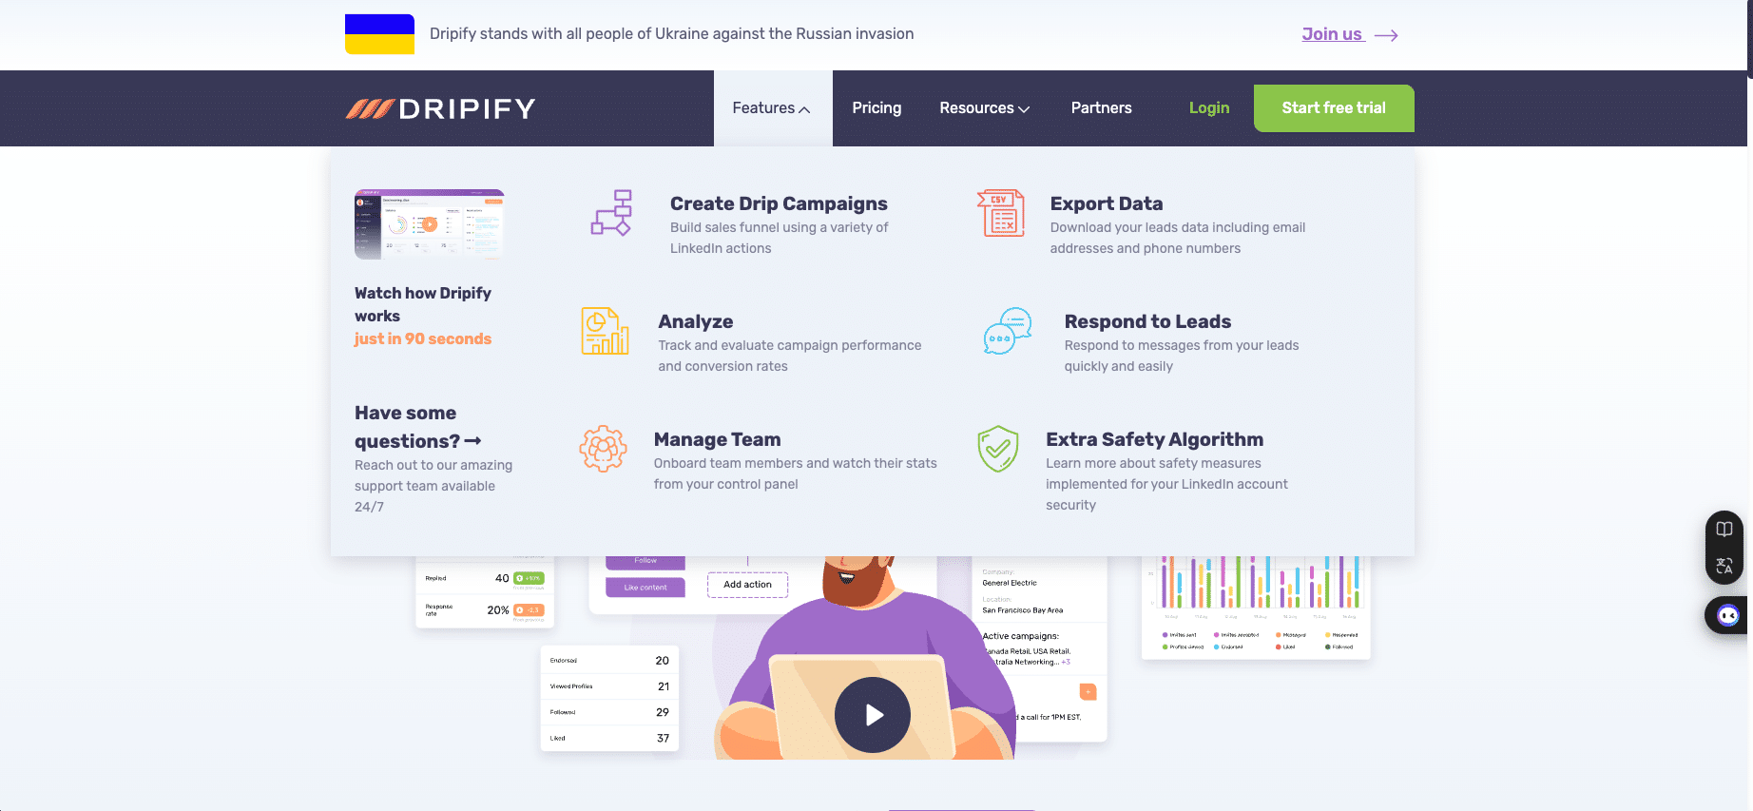Click Build sales funnel description text

780,238
